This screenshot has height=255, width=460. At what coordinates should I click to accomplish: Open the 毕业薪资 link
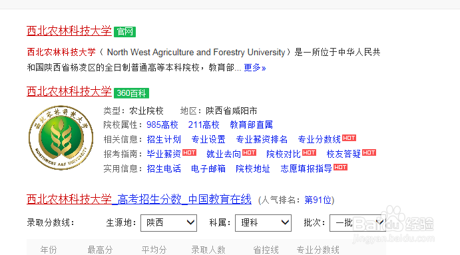click(164, 154)
